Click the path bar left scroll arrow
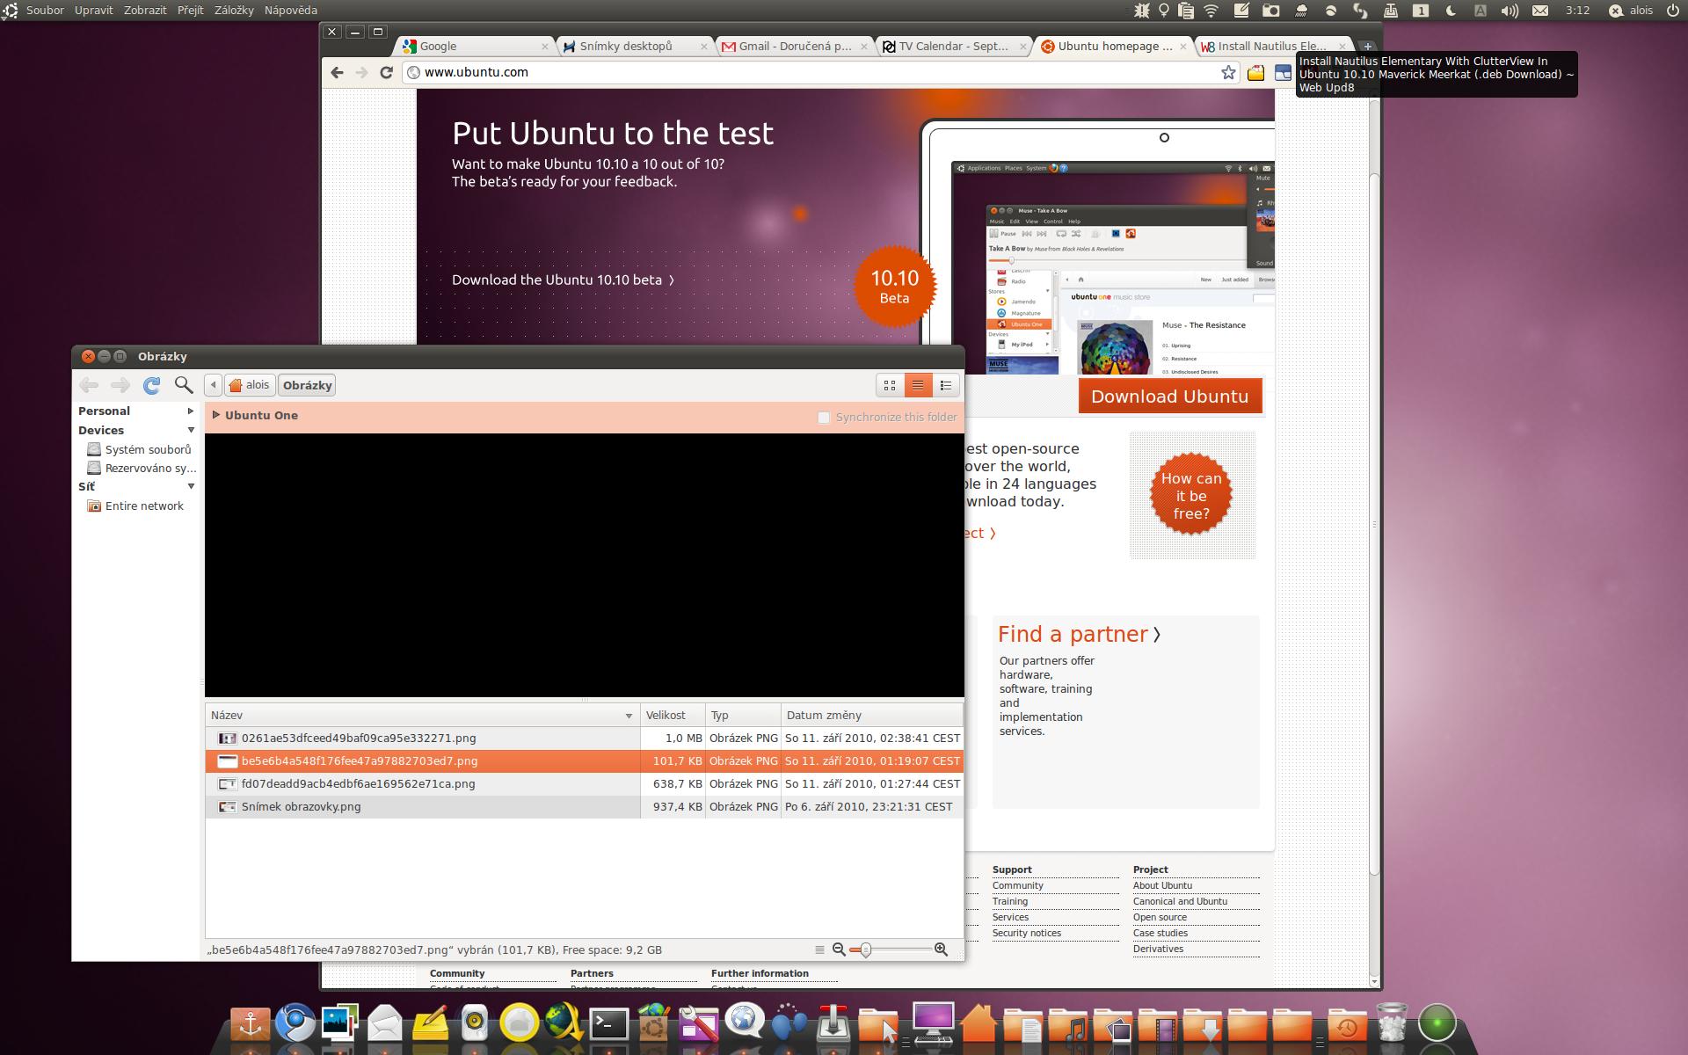 [214, 385]
